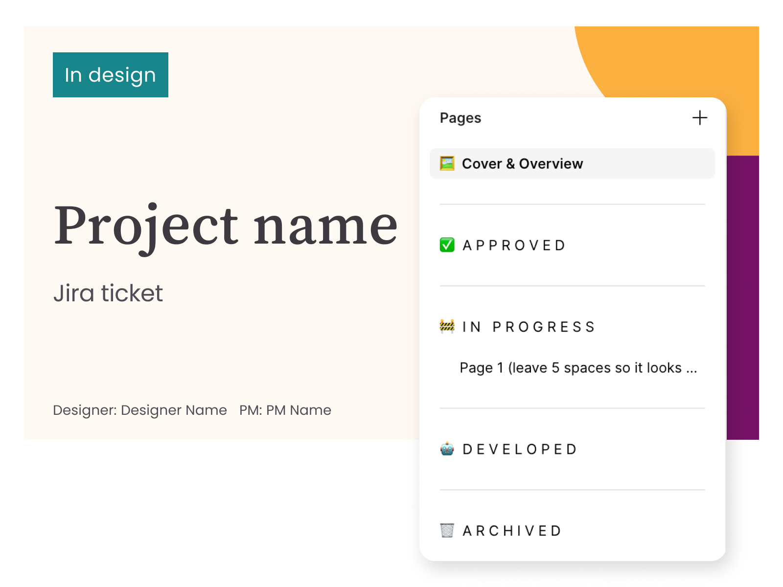Image resolution: width=783 pixels, height=587 pixels.
Task: Click the Jira ticket subtitle
Action: coord(108,293)
